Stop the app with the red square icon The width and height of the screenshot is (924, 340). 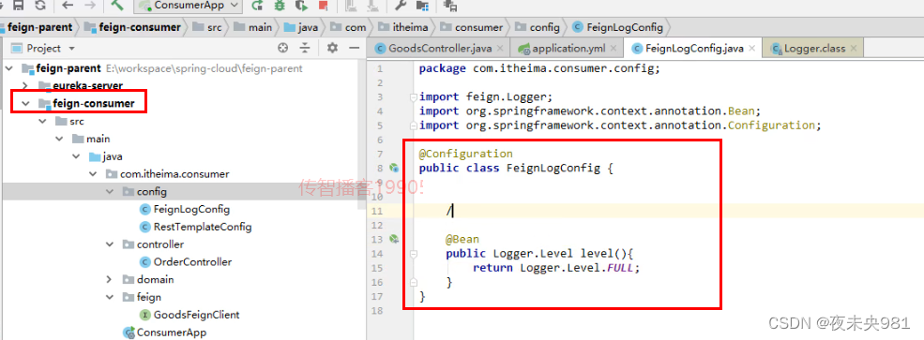(x=323, y=6)
